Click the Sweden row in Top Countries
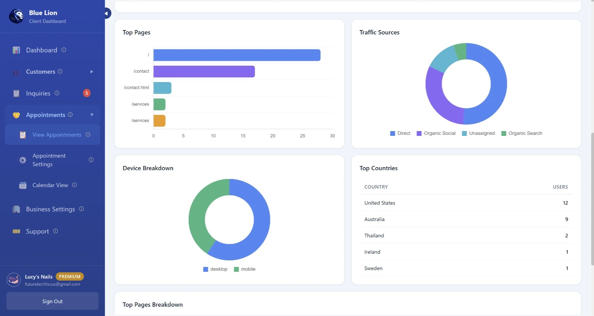 pos(466,268)
